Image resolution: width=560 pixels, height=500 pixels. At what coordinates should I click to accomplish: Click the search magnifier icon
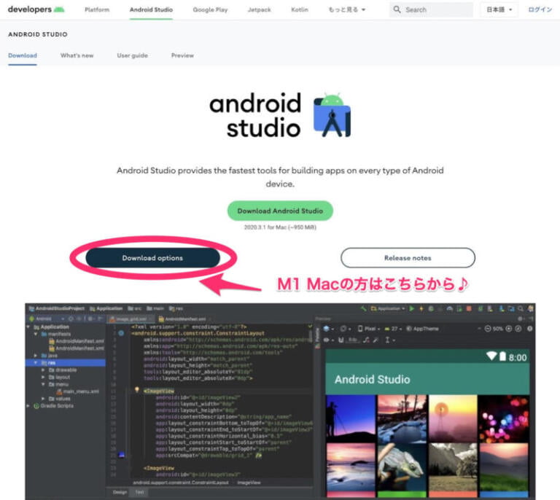[x=397, y=10]
